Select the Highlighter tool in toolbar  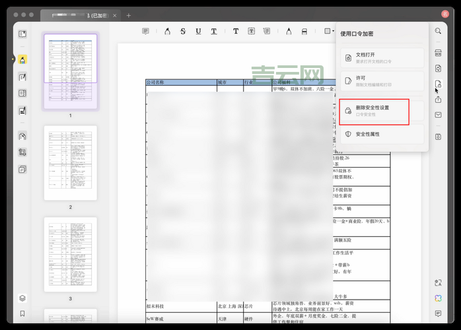point(167,31)
